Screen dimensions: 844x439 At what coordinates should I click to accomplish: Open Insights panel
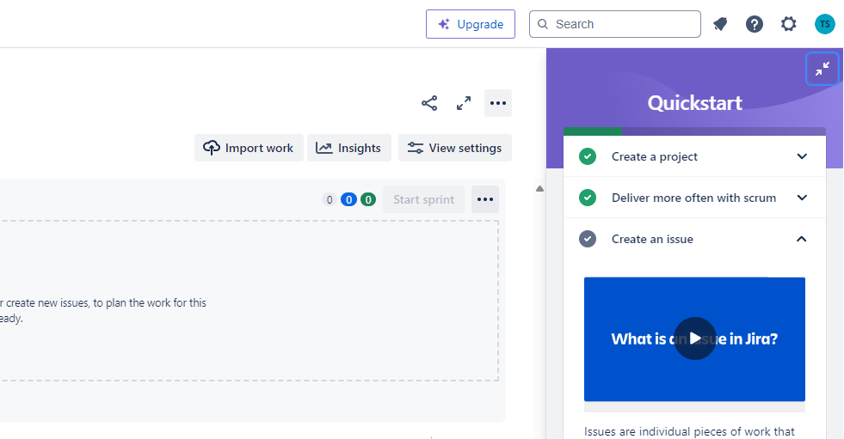point(348,148)
